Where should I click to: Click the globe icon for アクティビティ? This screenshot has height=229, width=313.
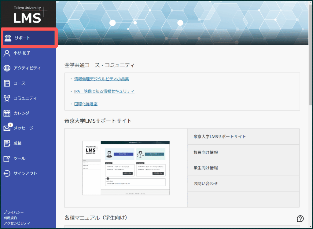pos(7,68)
